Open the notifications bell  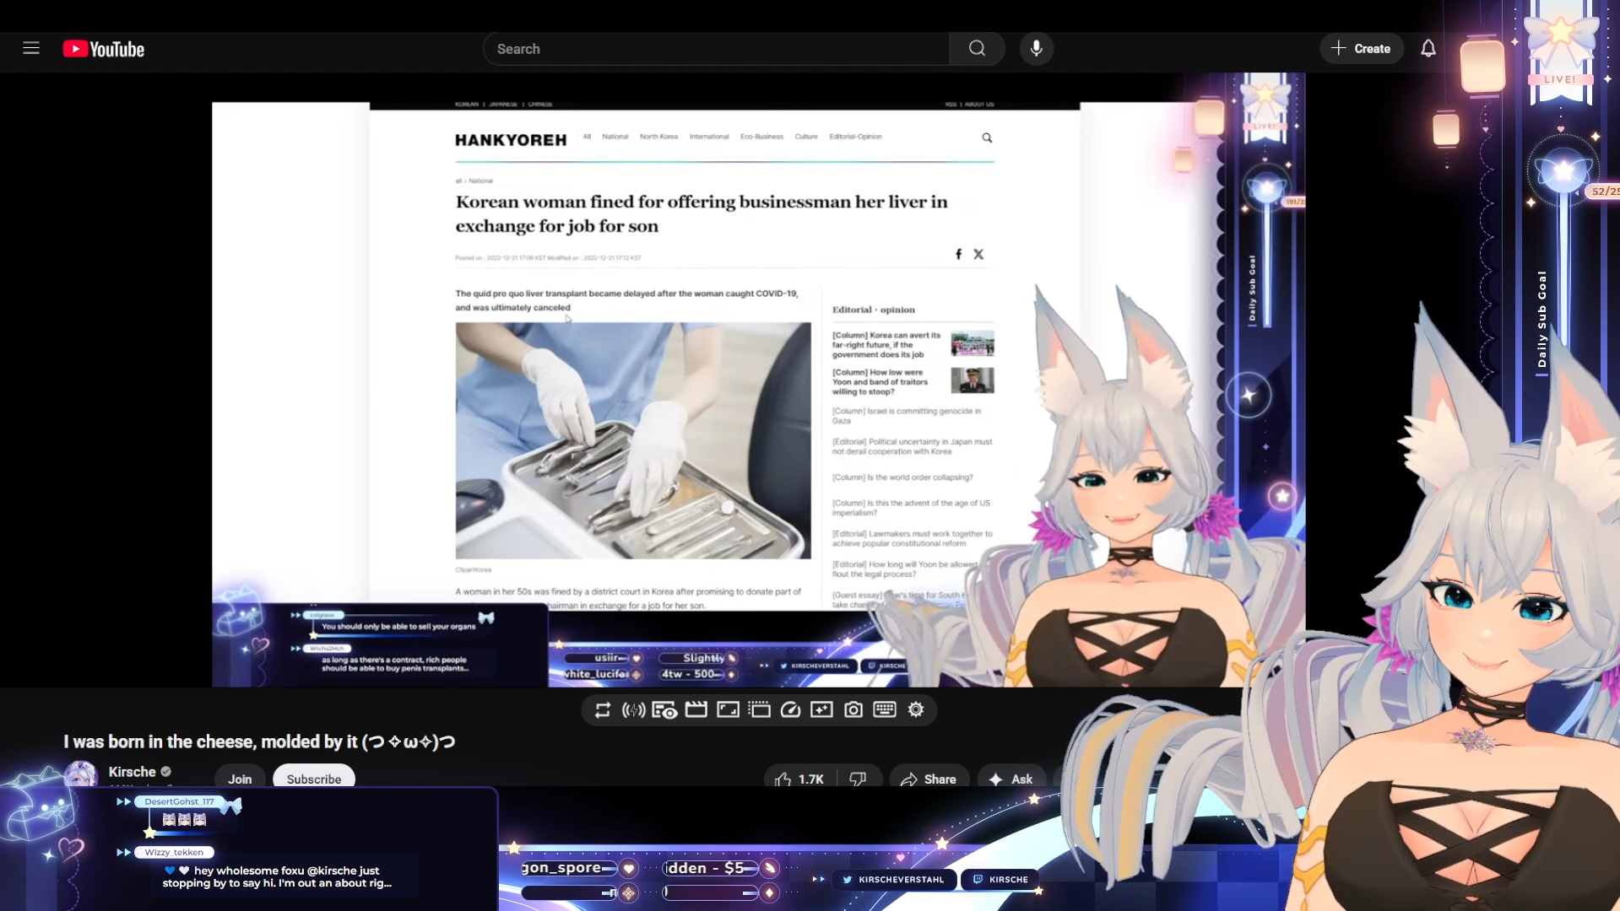[1428, 49]
